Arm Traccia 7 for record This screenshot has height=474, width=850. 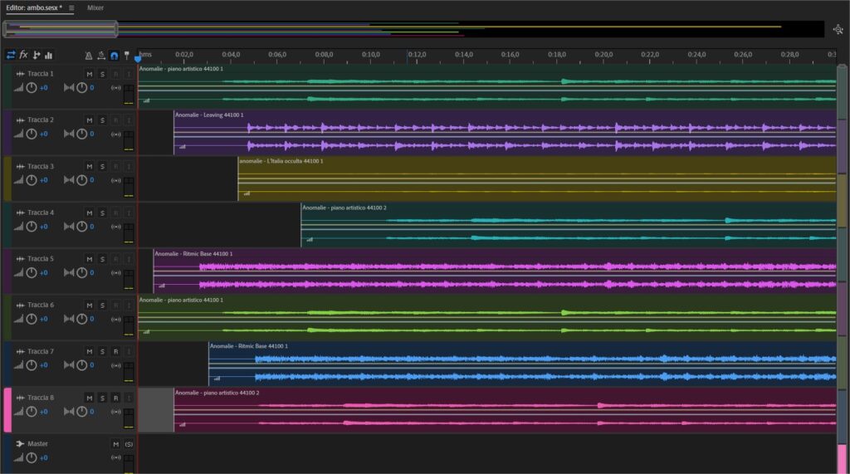click(x=115, y=351)
